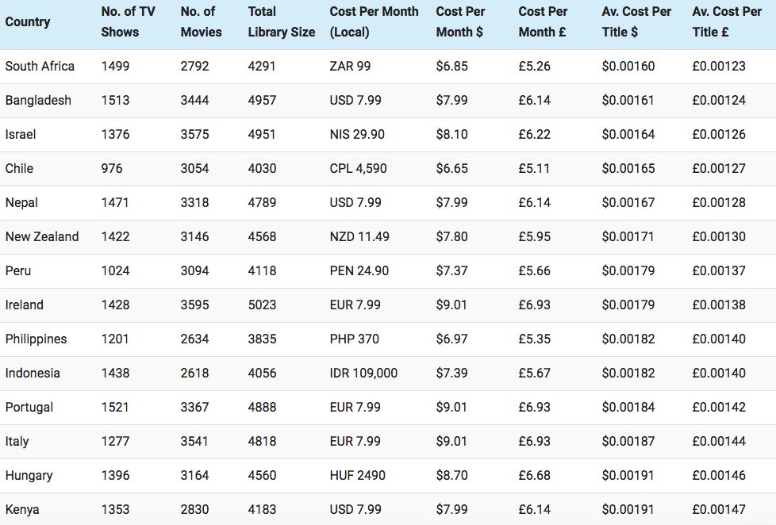Click Indonesia's IDR 109,000 price cell
Image resolution: width=776 pixels, height=525 pixels.
363,374
